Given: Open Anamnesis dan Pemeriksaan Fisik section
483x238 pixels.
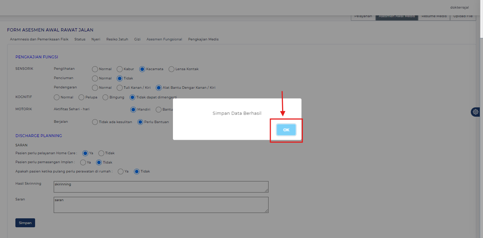Looking at the screenshot, I should pos(39,39).
